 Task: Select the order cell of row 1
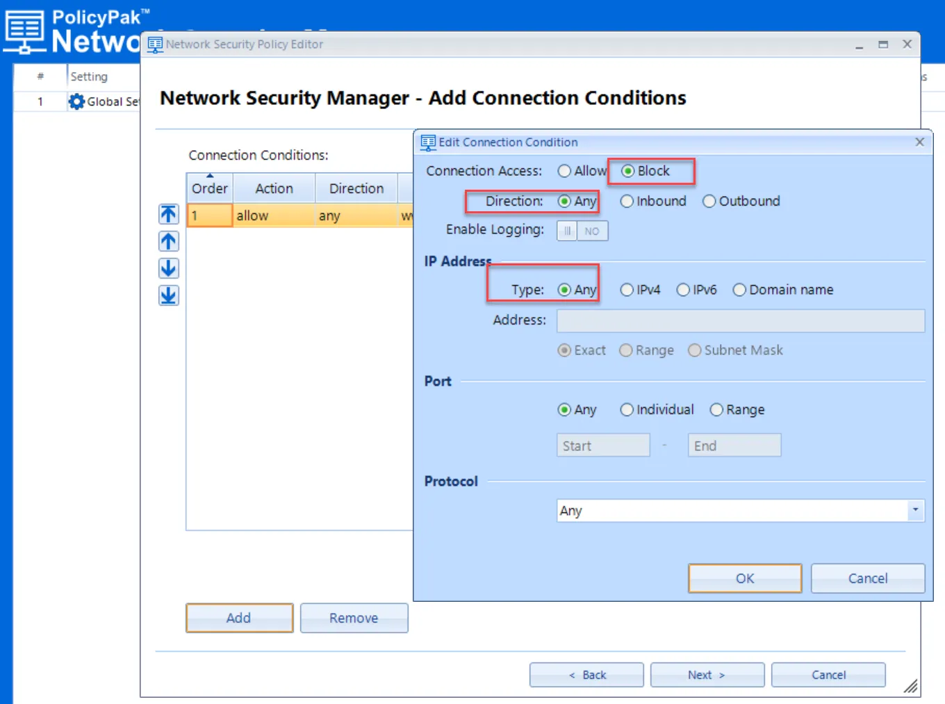click(210, 215)
